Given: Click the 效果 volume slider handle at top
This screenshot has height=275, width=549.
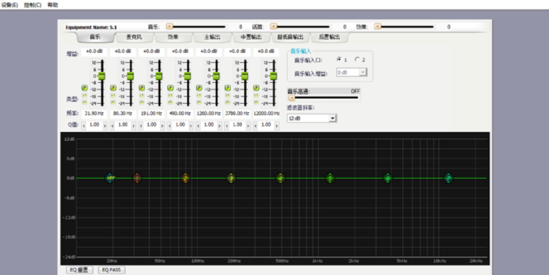Looking at the screenshot, I should [x=377, y=26].
